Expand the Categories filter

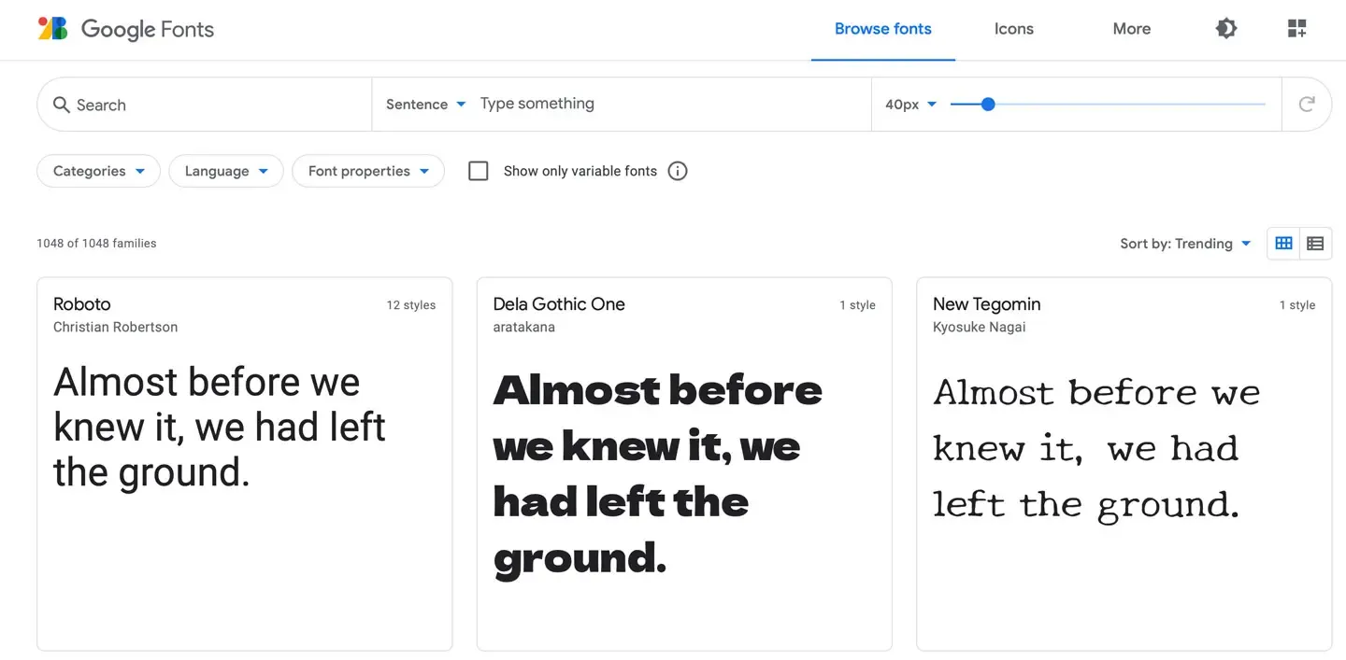click(98, 171)
